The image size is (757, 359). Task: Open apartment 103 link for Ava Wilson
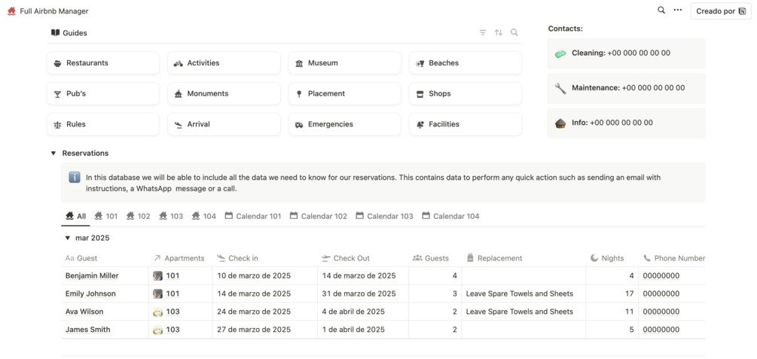click(172, 312)
